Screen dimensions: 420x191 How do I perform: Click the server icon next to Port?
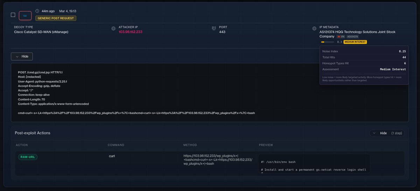[x=214, y=29]
